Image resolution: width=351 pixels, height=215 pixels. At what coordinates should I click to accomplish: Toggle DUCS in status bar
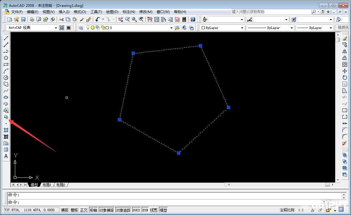coord(136,210)
